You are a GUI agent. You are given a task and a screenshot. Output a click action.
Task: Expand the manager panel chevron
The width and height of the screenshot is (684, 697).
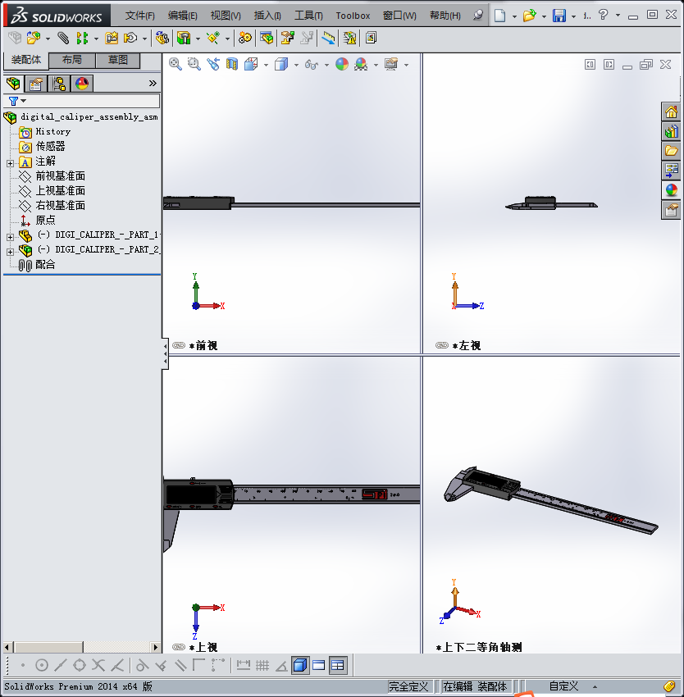tap(153, 83)
